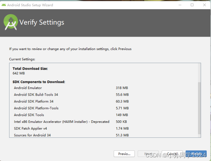This screenshot has width=211, height=161.
Task: Click the review installation settings instruction text
Action: (x=70, y=49)
